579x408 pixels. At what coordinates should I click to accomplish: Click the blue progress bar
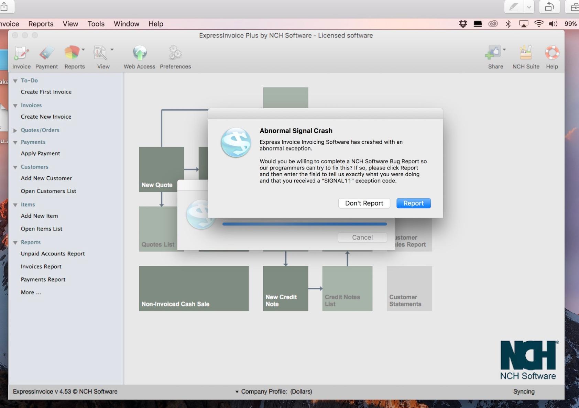[304, 224]
